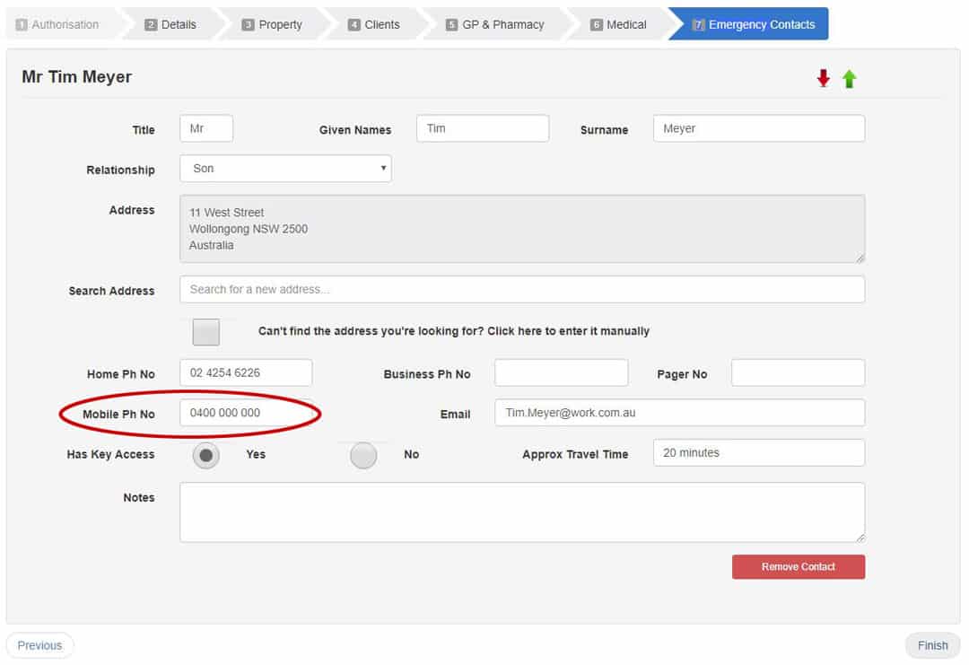969x665 pixels.
Task: Click inside the Address text area
Action: click(x=522, y=229)
